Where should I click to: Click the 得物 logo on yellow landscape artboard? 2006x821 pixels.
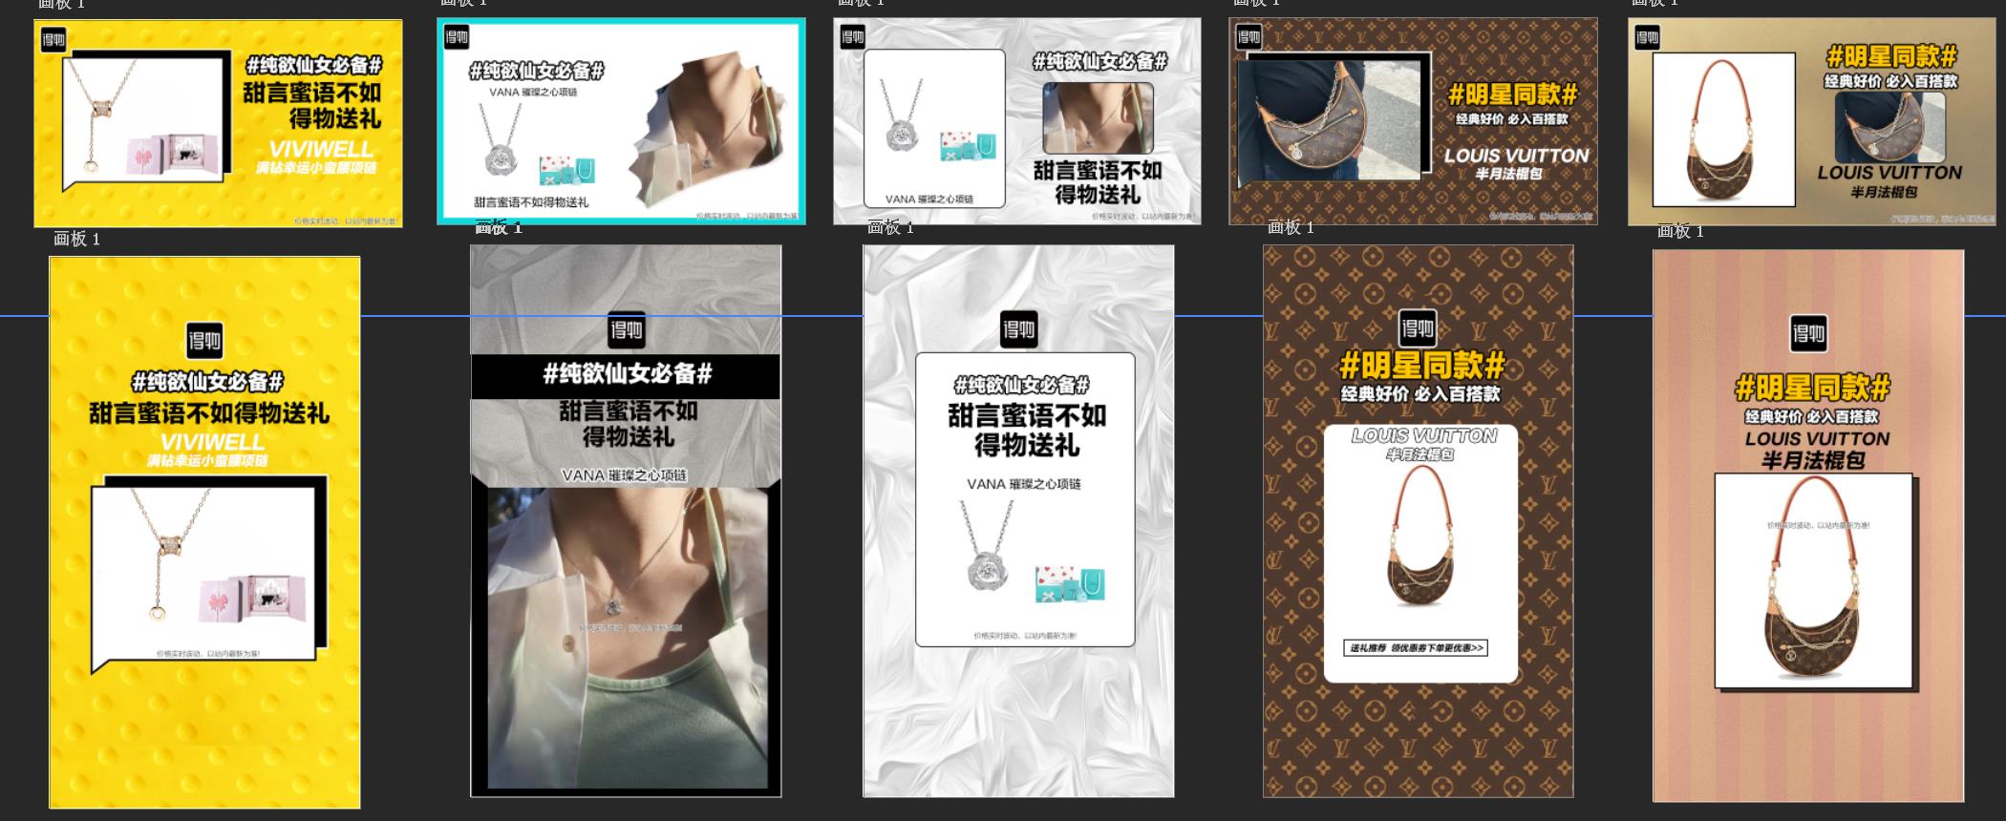coord(53,40)
